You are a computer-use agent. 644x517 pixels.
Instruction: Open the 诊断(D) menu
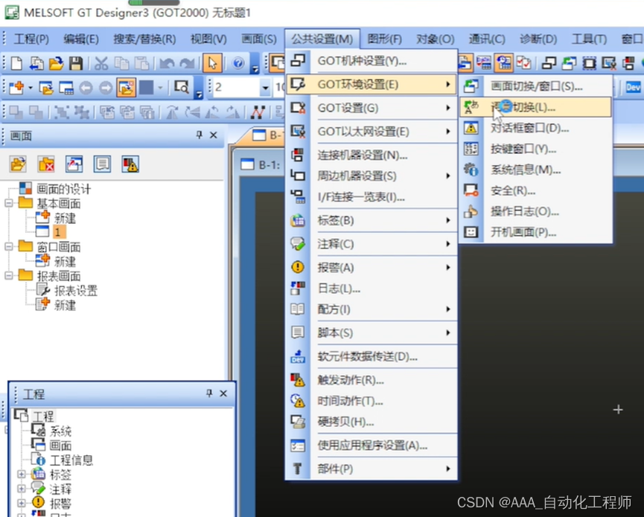(x=538, y=39)
